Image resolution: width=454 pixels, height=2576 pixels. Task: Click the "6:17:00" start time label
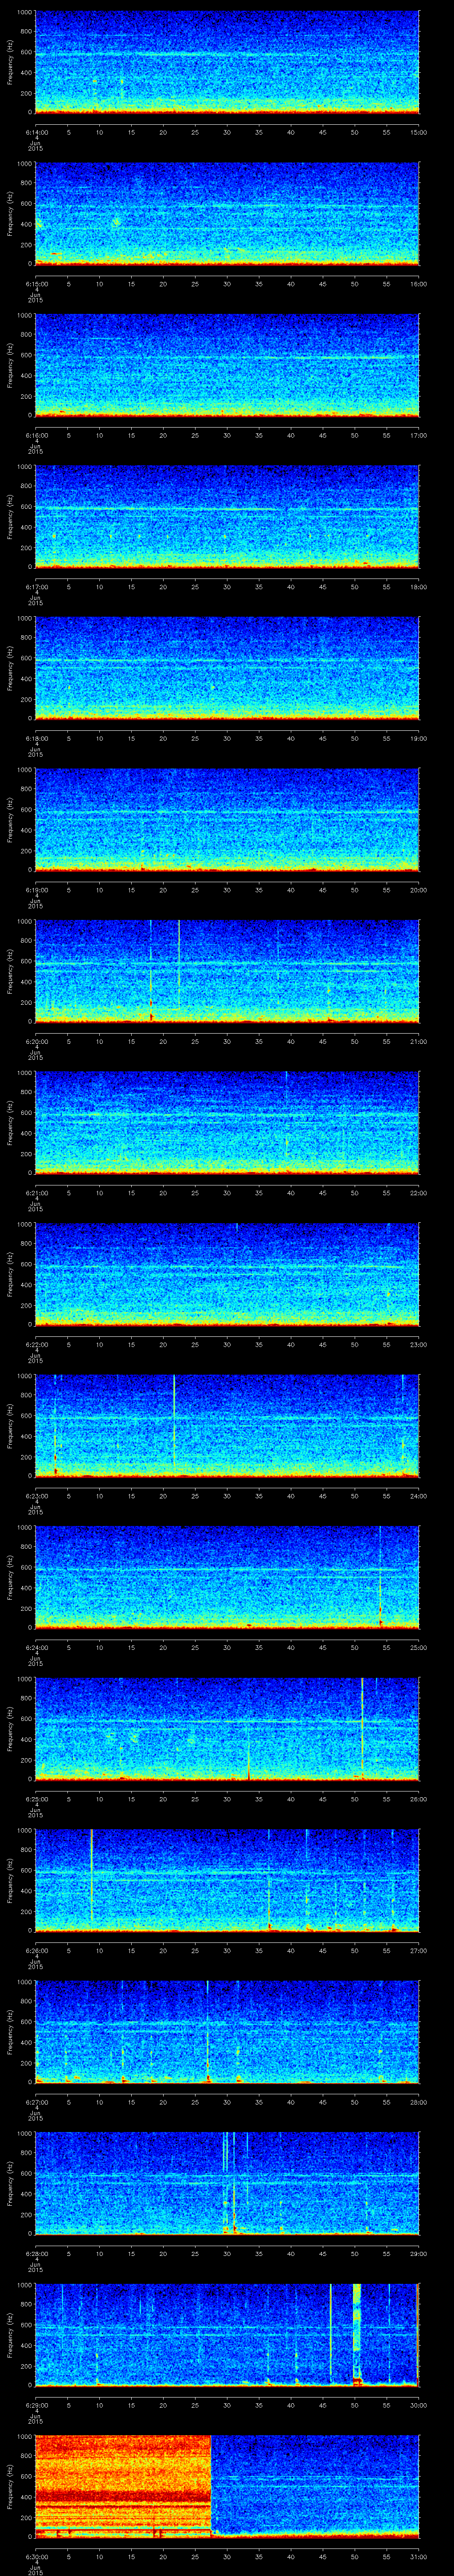click(x=36, y=586)
